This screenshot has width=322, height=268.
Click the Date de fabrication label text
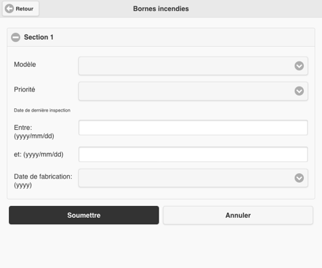click(43, 181)
